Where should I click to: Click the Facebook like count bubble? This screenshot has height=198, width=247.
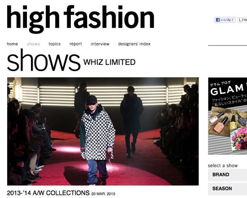[242, 20]
